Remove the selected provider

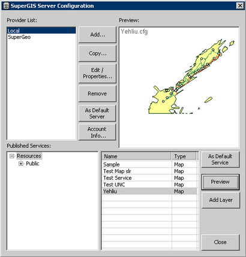97,93
